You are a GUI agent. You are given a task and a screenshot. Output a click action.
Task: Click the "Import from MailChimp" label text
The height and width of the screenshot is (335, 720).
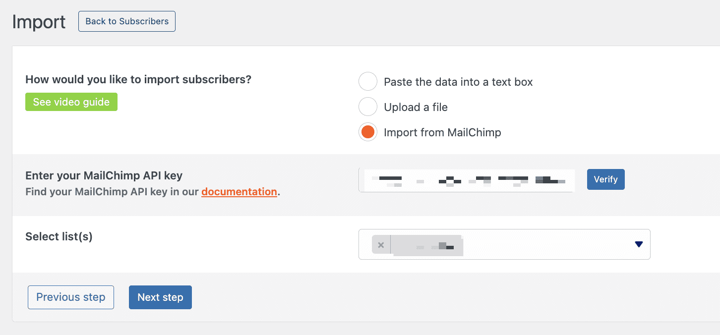pos(442,132)
